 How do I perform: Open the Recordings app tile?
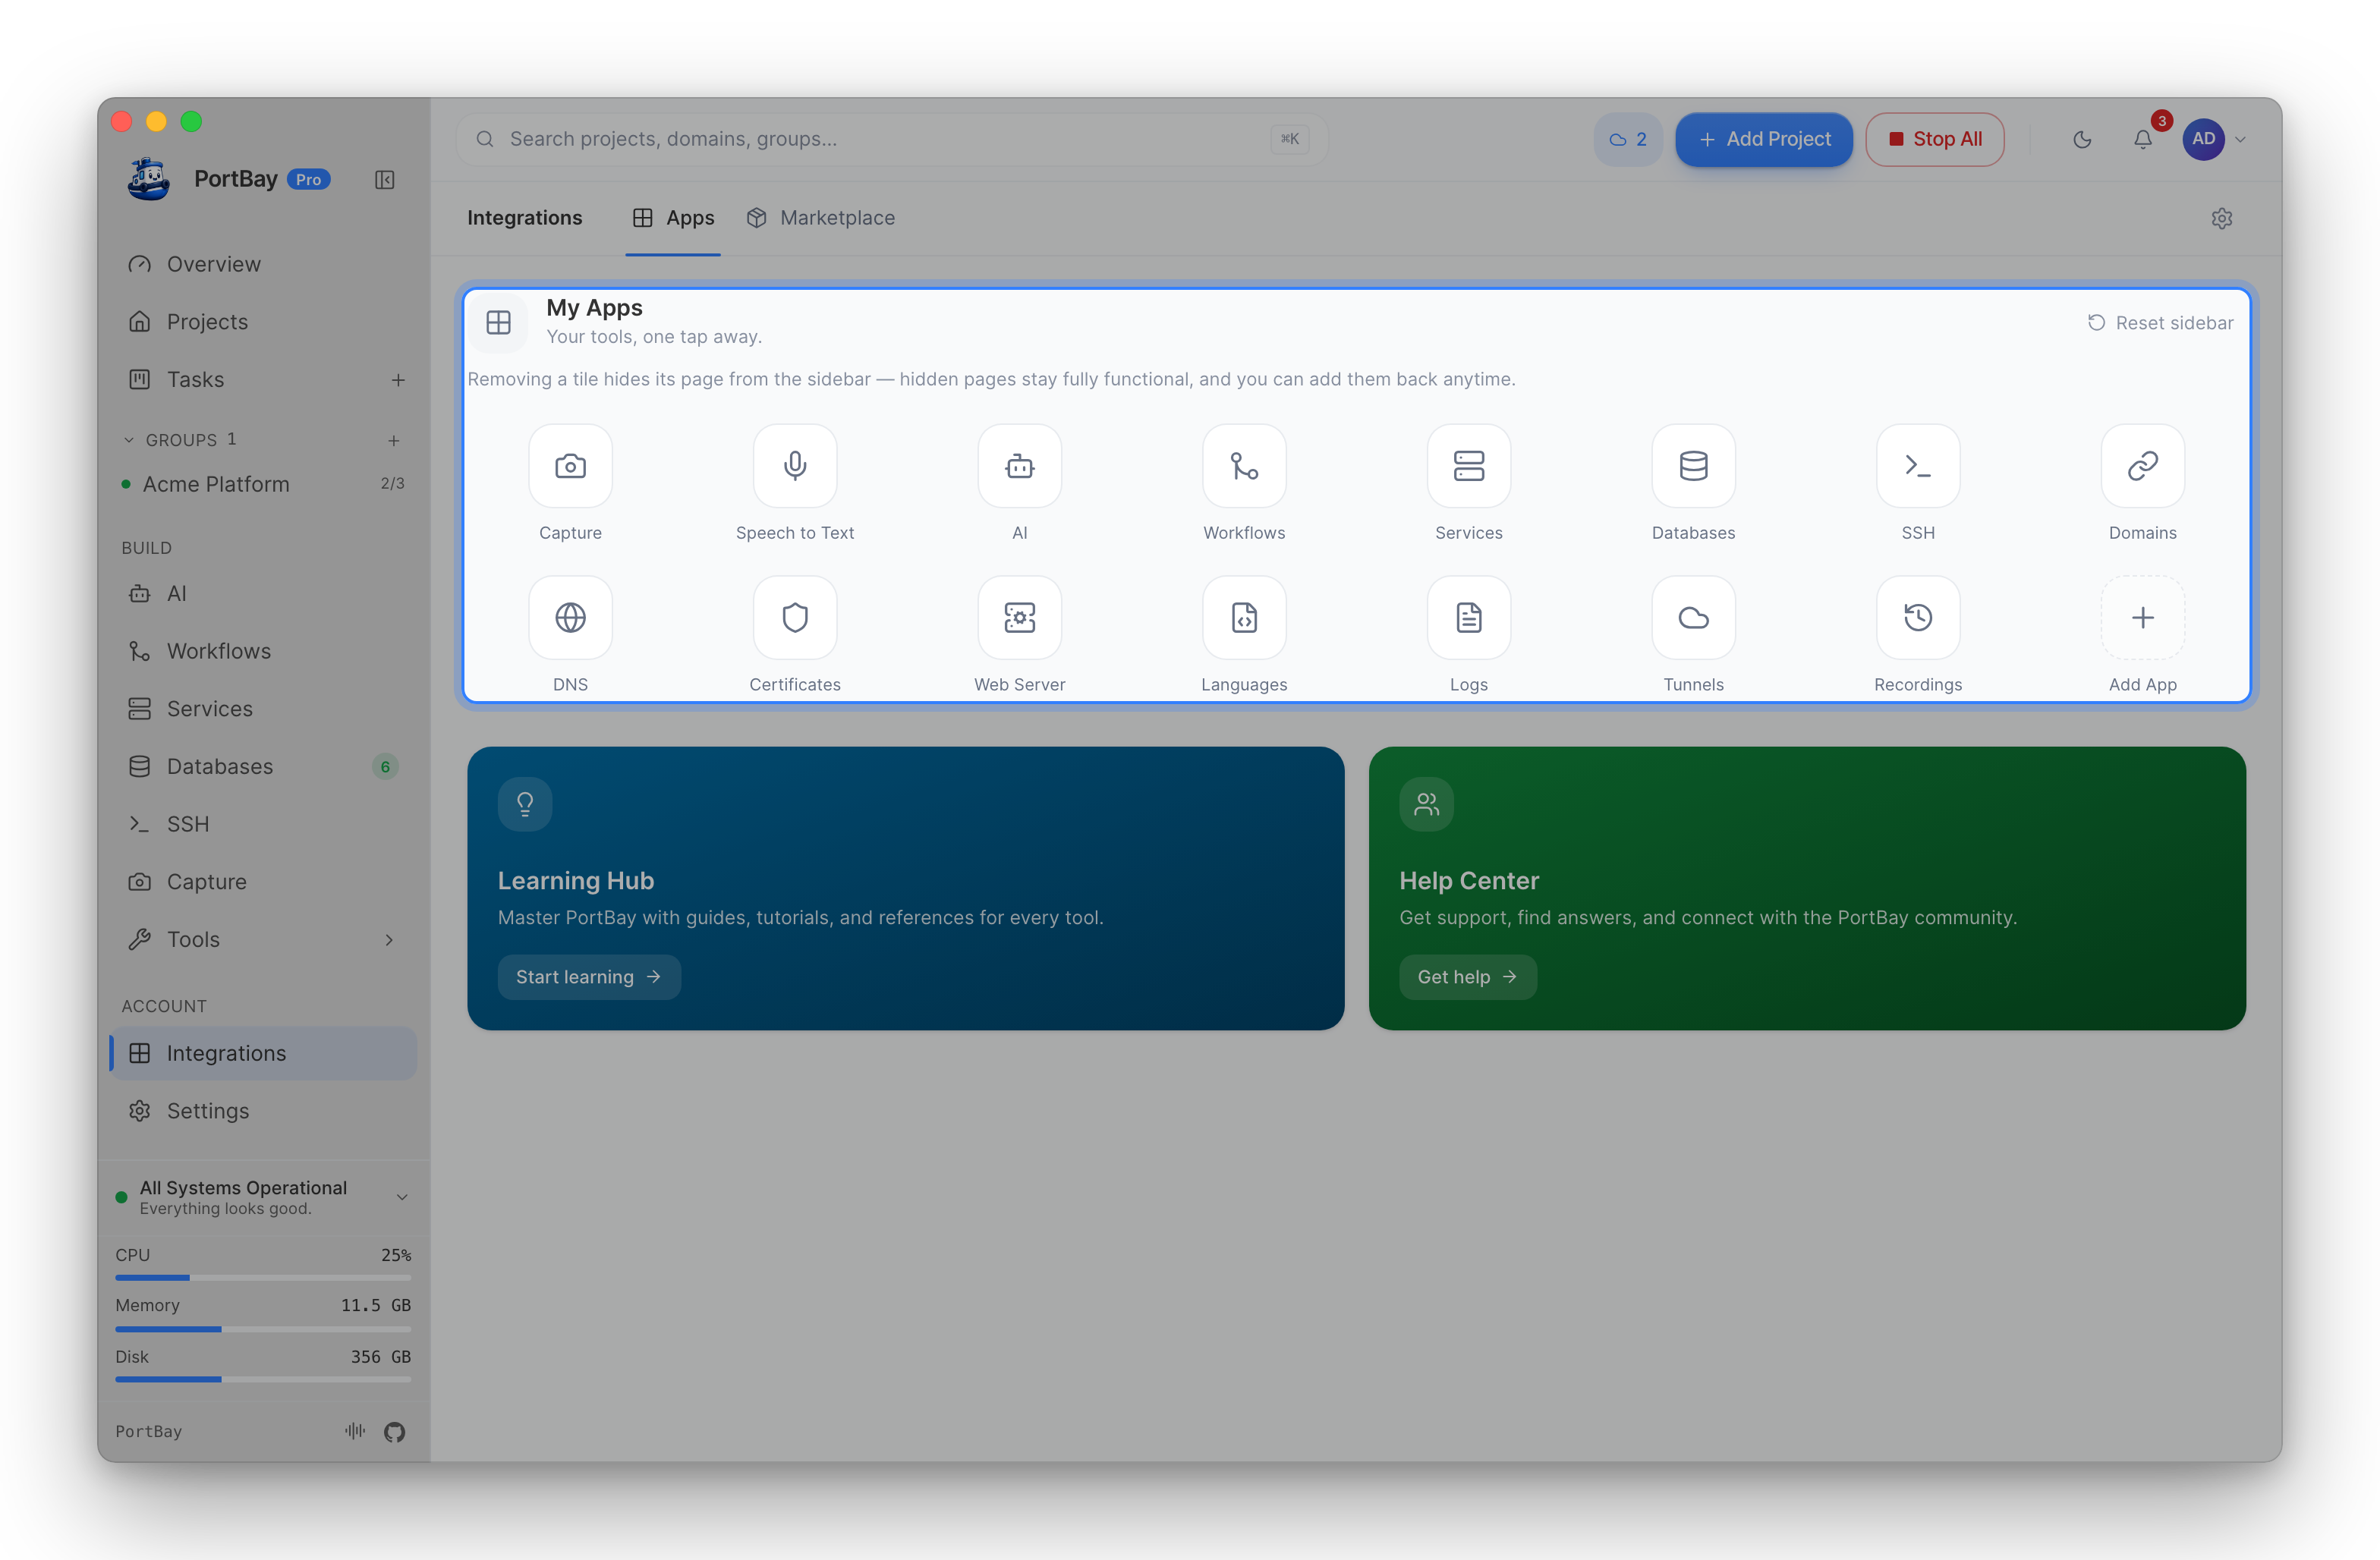(x=1918, y=618)
